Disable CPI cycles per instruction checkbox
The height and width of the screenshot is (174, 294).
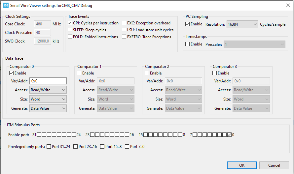[x=70, y=23]
